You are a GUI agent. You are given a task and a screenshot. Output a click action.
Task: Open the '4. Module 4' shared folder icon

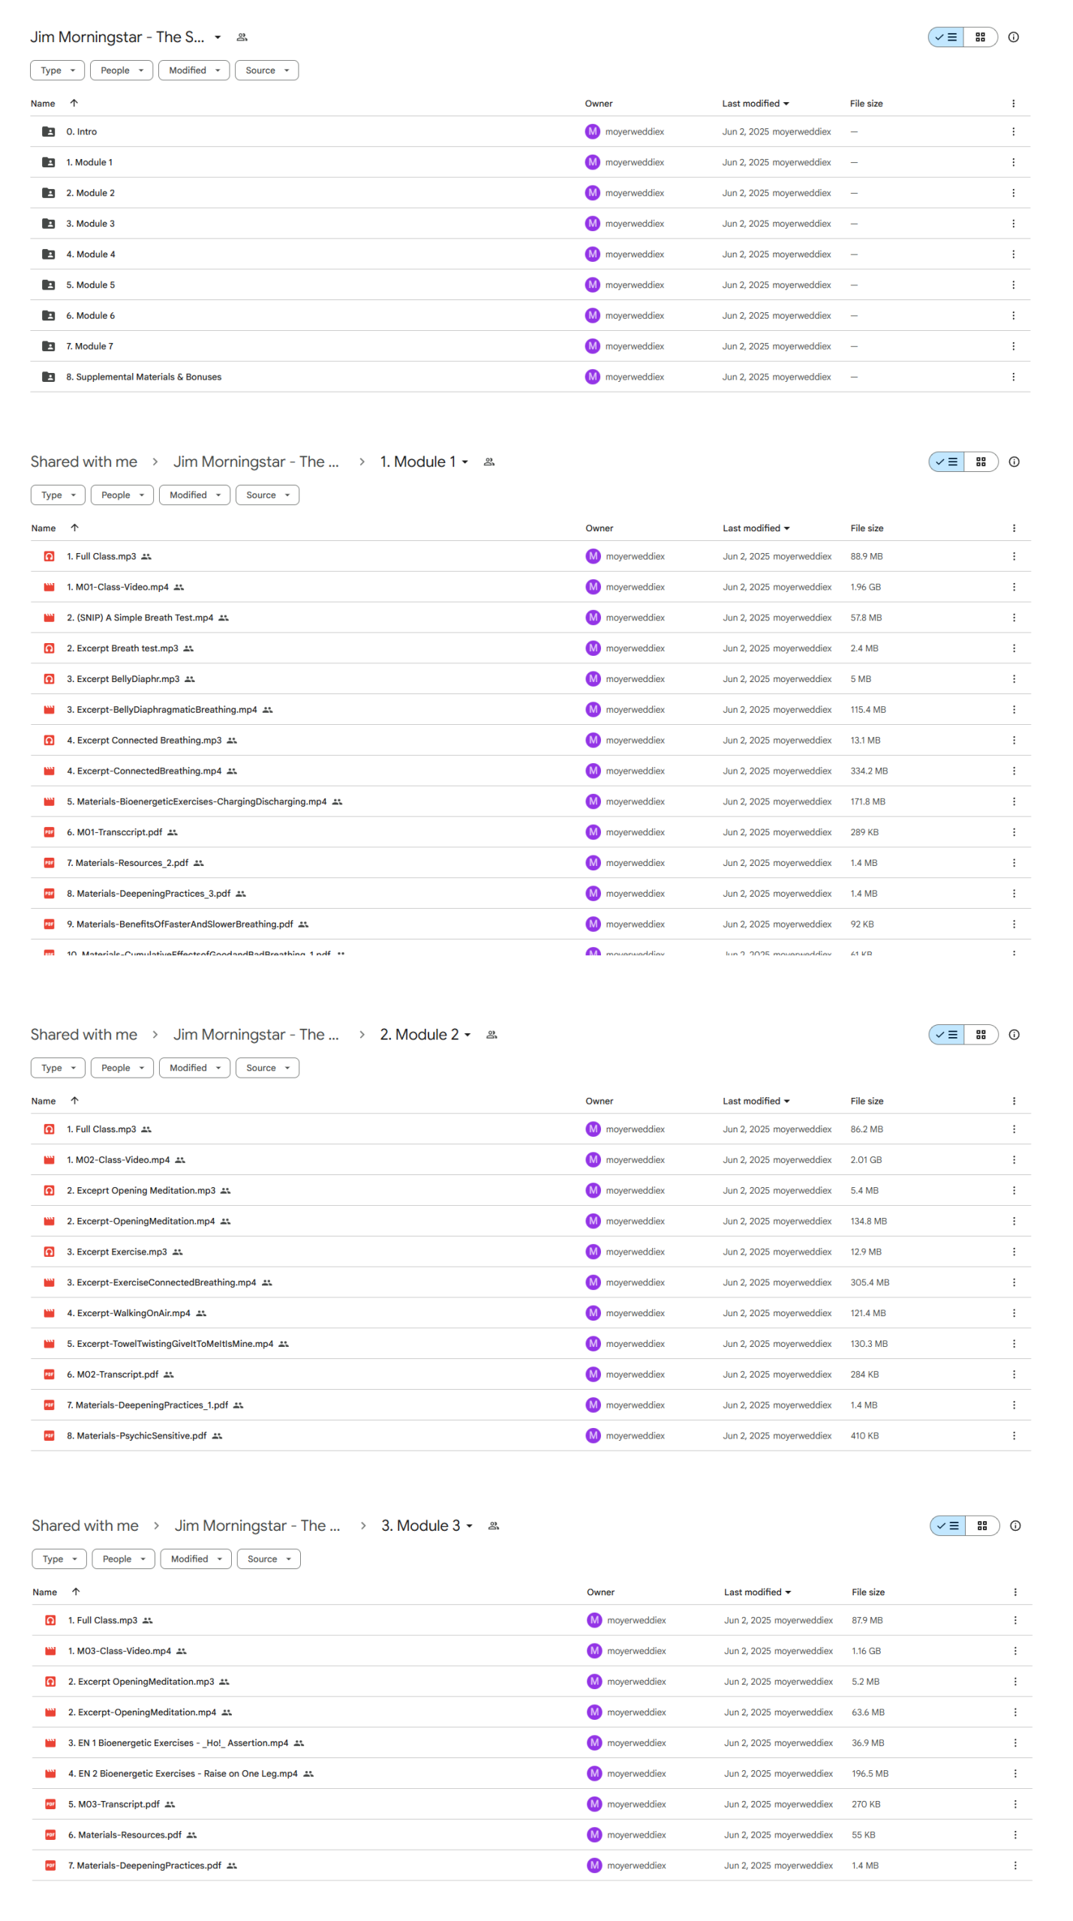pyautogui.click(x=48, y=254)
